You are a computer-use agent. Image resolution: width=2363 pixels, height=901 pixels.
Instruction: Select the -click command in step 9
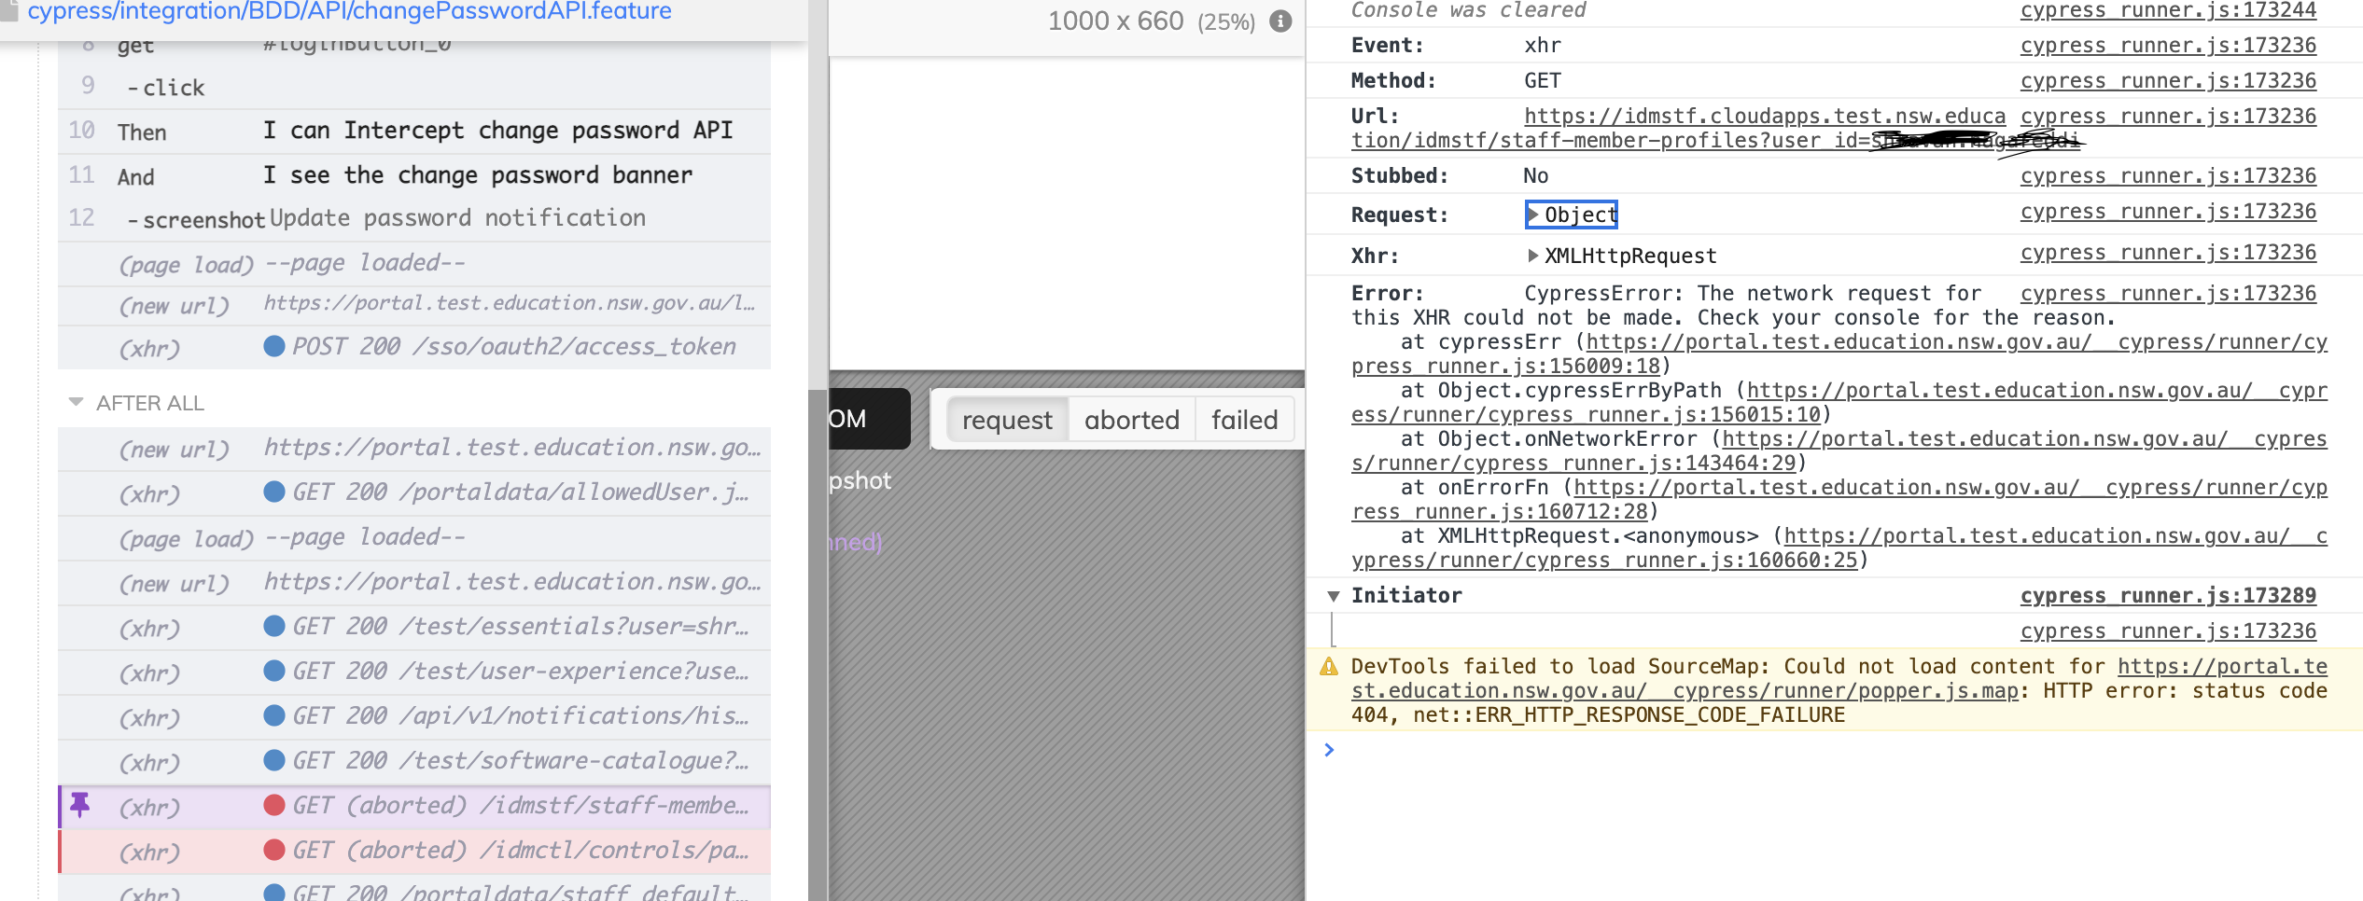[x=414, y=87]
